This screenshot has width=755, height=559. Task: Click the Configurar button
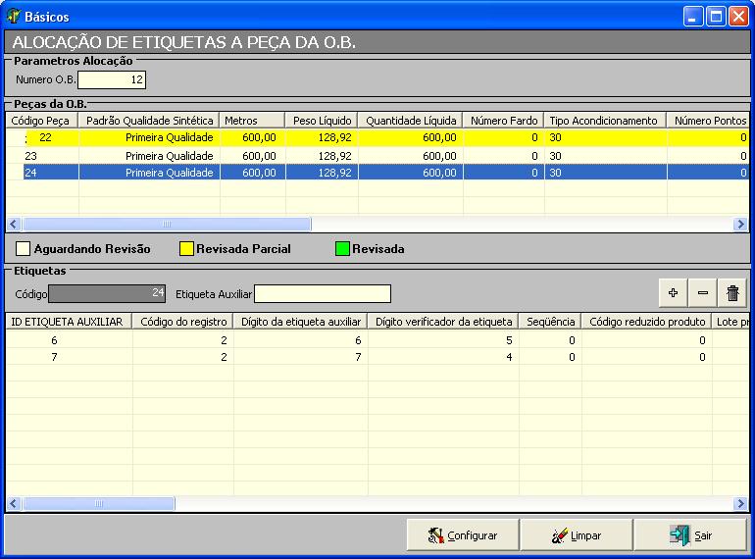click(x=462, y=535)
